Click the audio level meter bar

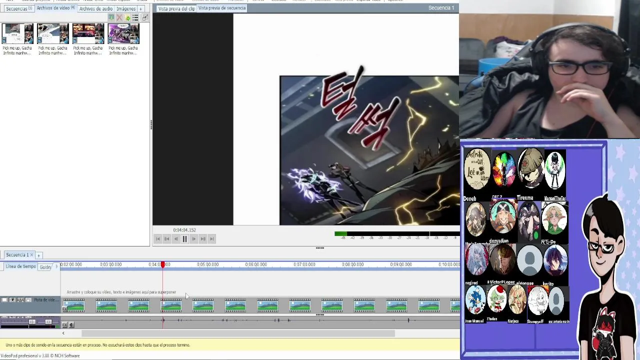[396, 233]
